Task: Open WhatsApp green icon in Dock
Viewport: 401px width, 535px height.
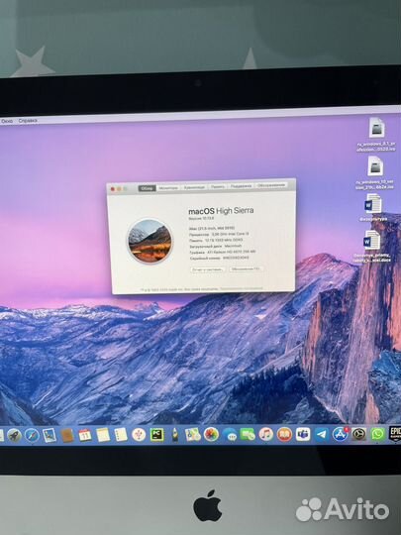Action: pyautogui.click(x=378, y=434)
